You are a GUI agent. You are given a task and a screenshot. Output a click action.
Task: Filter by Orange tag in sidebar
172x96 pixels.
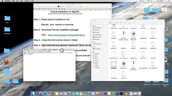pyautogui.click(x=96, y=54)
